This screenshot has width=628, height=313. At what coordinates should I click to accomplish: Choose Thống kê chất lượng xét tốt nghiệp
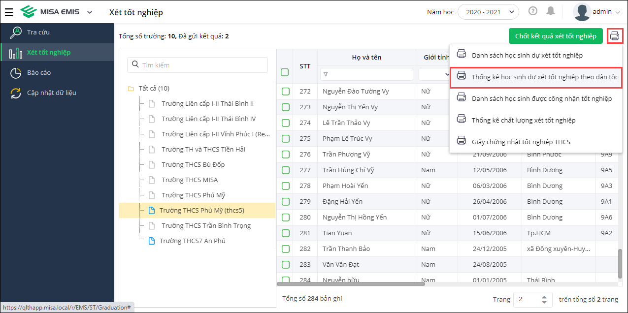[523, 121]
